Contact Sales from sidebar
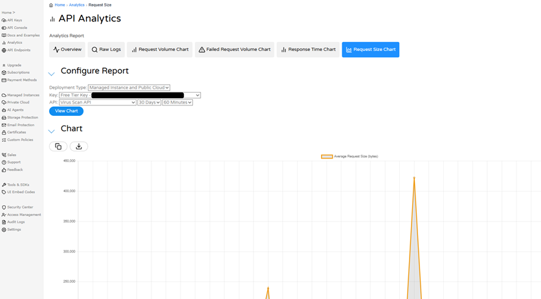This screenshot has width=541, height=299. click(9, 155)
